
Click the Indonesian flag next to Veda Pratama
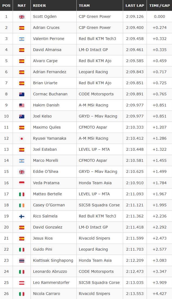click(x=22, y=183)
